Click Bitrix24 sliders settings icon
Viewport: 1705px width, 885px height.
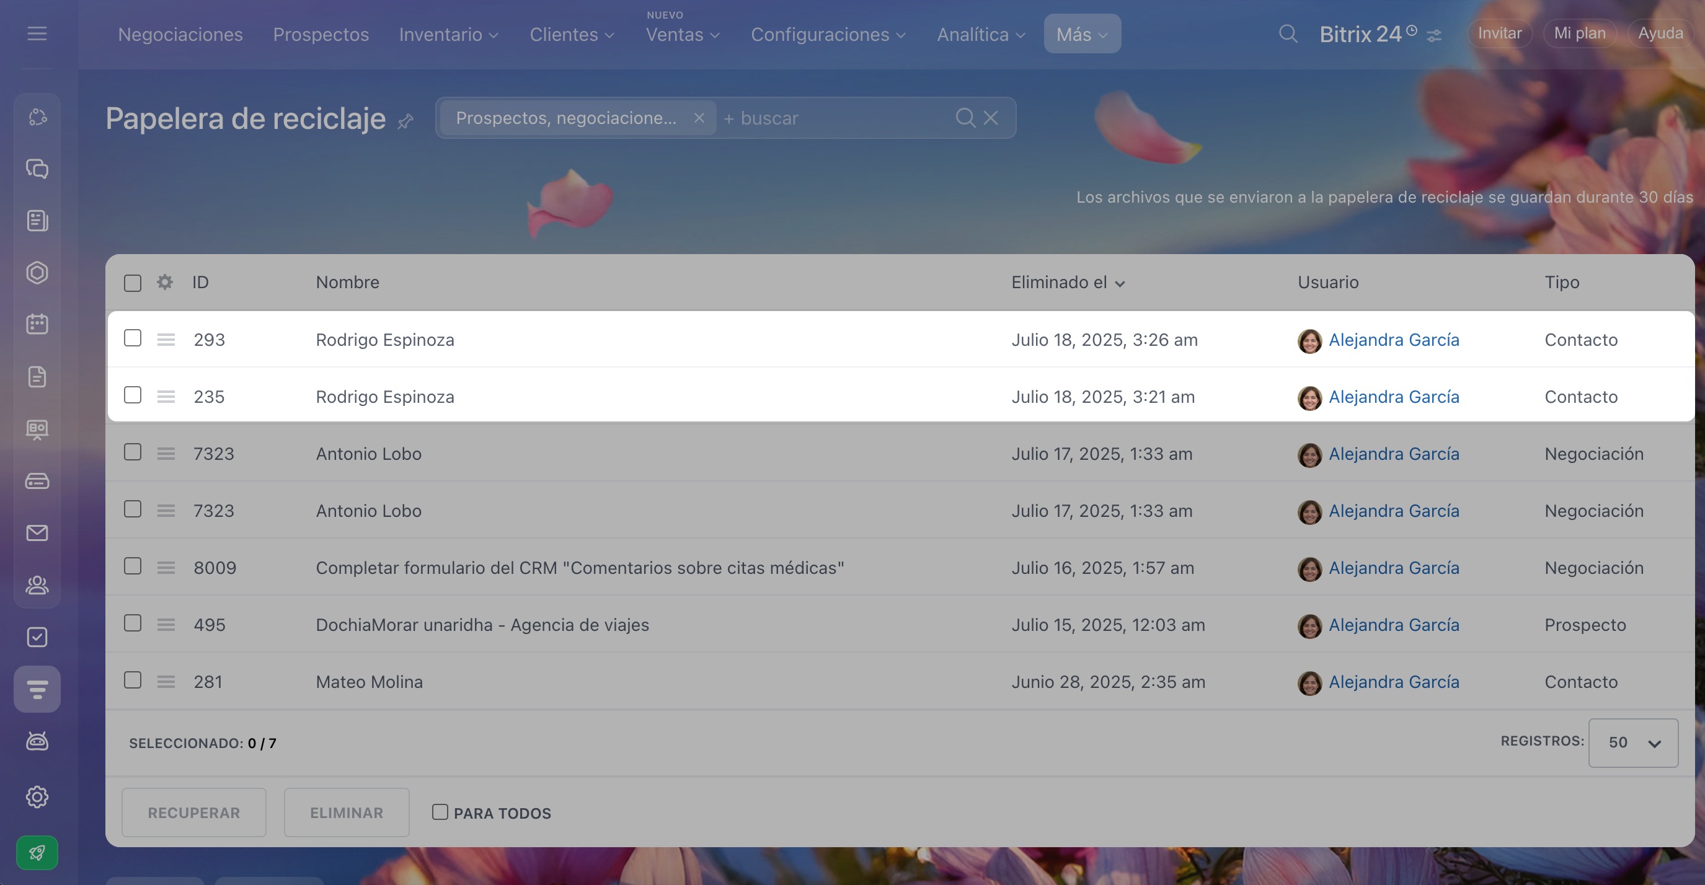point(1434,36)
